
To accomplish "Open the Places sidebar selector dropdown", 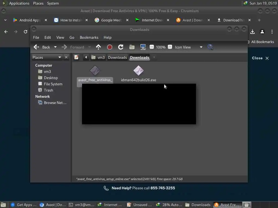I will 47,57.
